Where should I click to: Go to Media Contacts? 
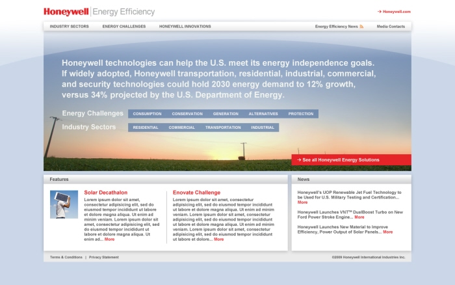pyautogui.click(x=391, y=27)
